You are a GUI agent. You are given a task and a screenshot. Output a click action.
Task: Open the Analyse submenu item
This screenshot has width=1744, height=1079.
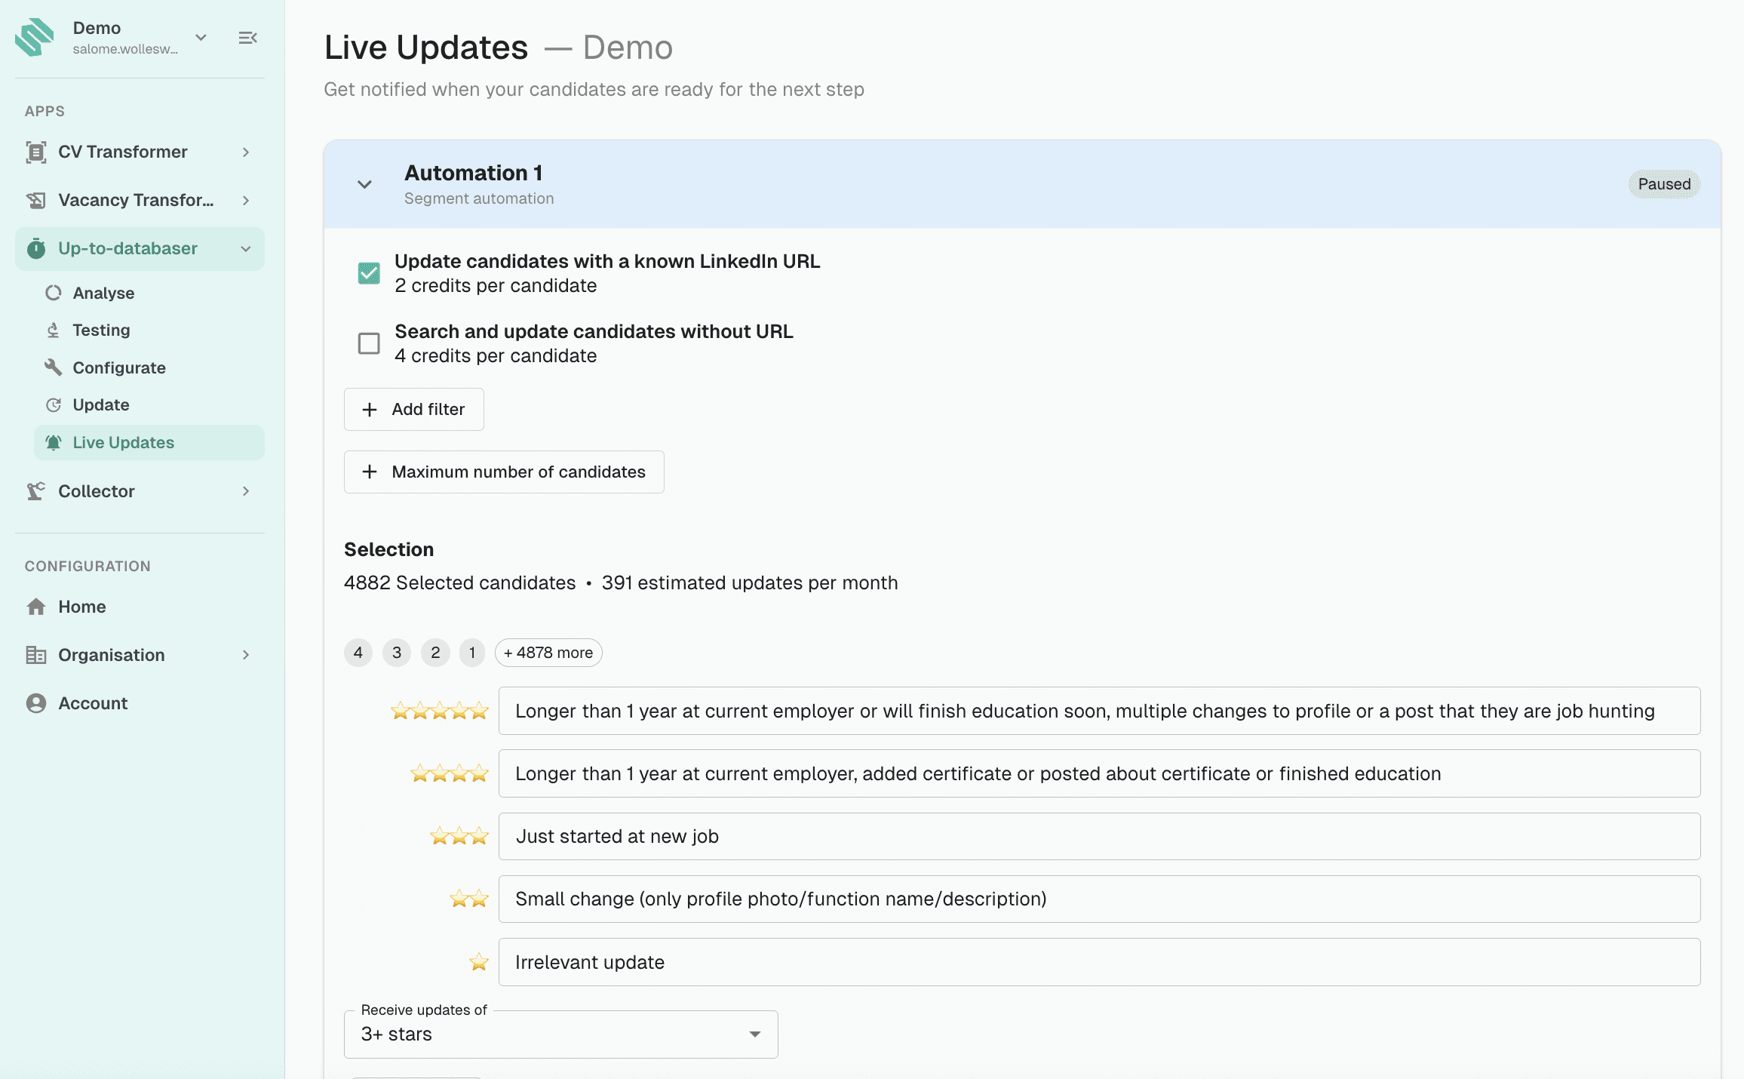(x=103, y=293)
